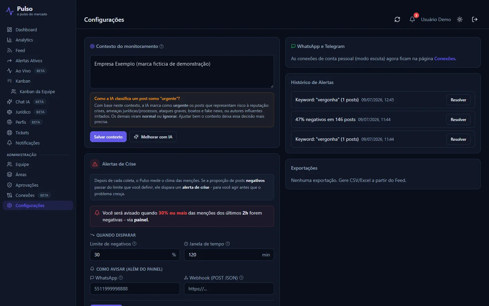Click the Exportações heading
The width and height of the screenshot is (489, 306).
[x=304, y=168]
